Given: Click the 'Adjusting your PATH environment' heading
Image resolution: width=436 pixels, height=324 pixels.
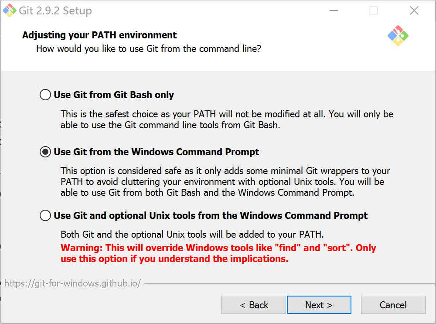Looking at the screenshot, I should [x=99, y=35].
